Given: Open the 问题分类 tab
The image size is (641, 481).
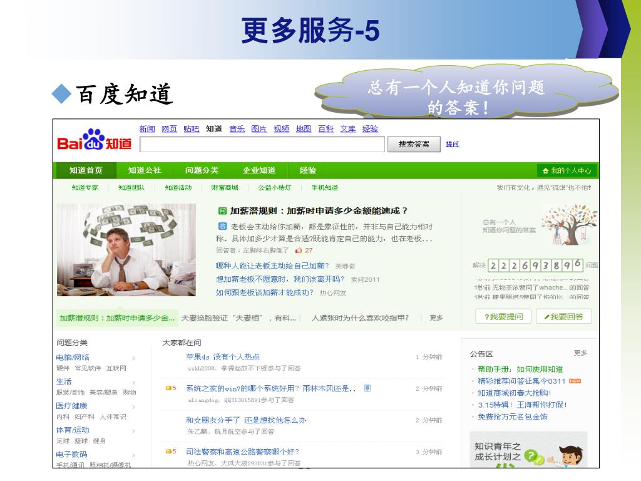Looking at the screenshot, I should (202, 170).
